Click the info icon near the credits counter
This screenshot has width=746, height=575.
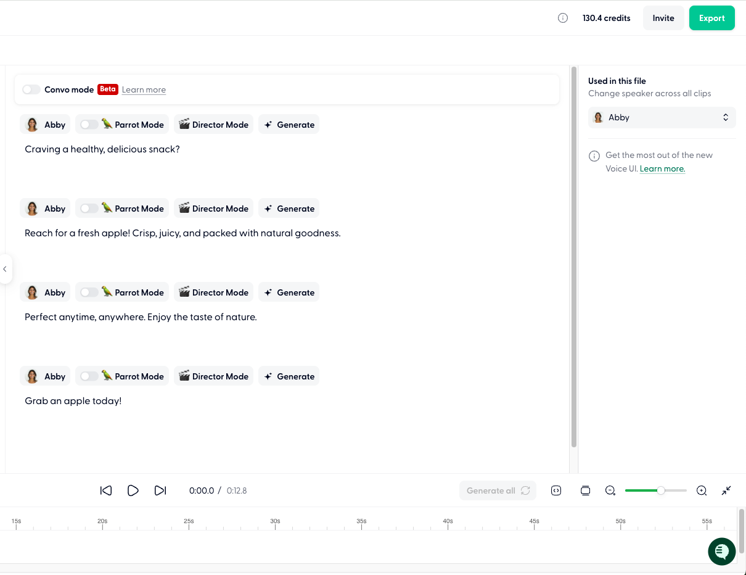pyautogui.click(x=562, y=18)
